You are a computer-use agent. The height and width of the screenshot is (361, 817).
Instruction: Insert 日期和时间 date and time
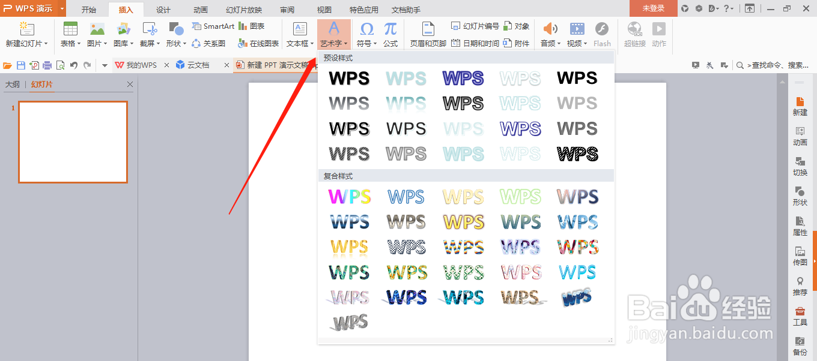click(475, 43)
